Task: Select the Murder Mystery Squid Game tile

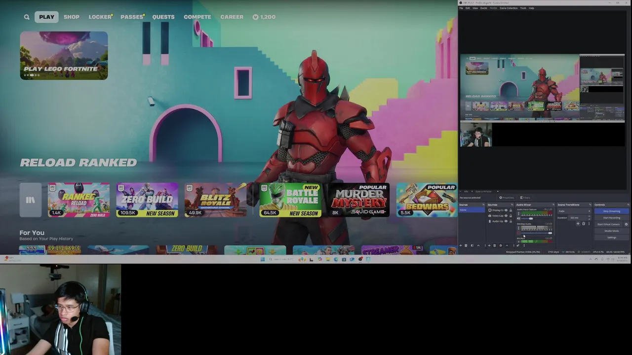Action: pyautogui.click(x=358, y=200)
